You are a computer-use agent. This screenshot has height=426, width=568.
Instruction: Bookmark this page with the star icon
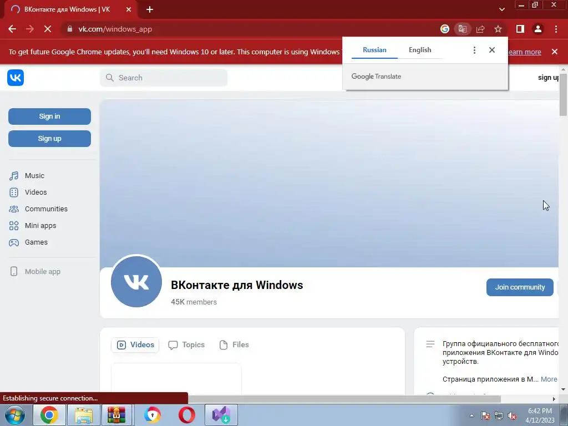coord(498,29)
